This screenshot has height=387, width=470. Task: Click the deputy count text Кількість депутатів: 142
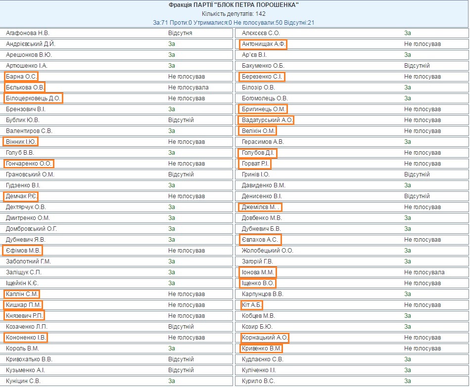click(x=234, y=14)
